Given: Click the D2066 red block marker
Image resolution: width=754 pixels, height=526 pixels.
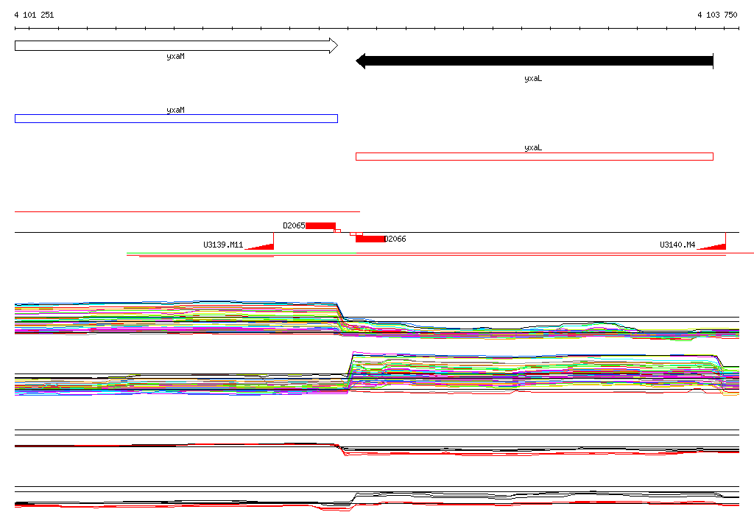Looking at the screenshot, I should [370, 239].
